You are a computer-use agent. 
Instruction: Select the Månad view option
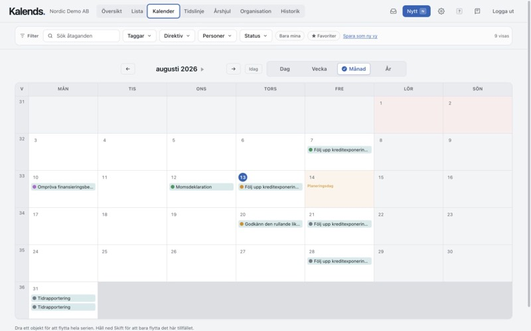(x=354, y=69)
